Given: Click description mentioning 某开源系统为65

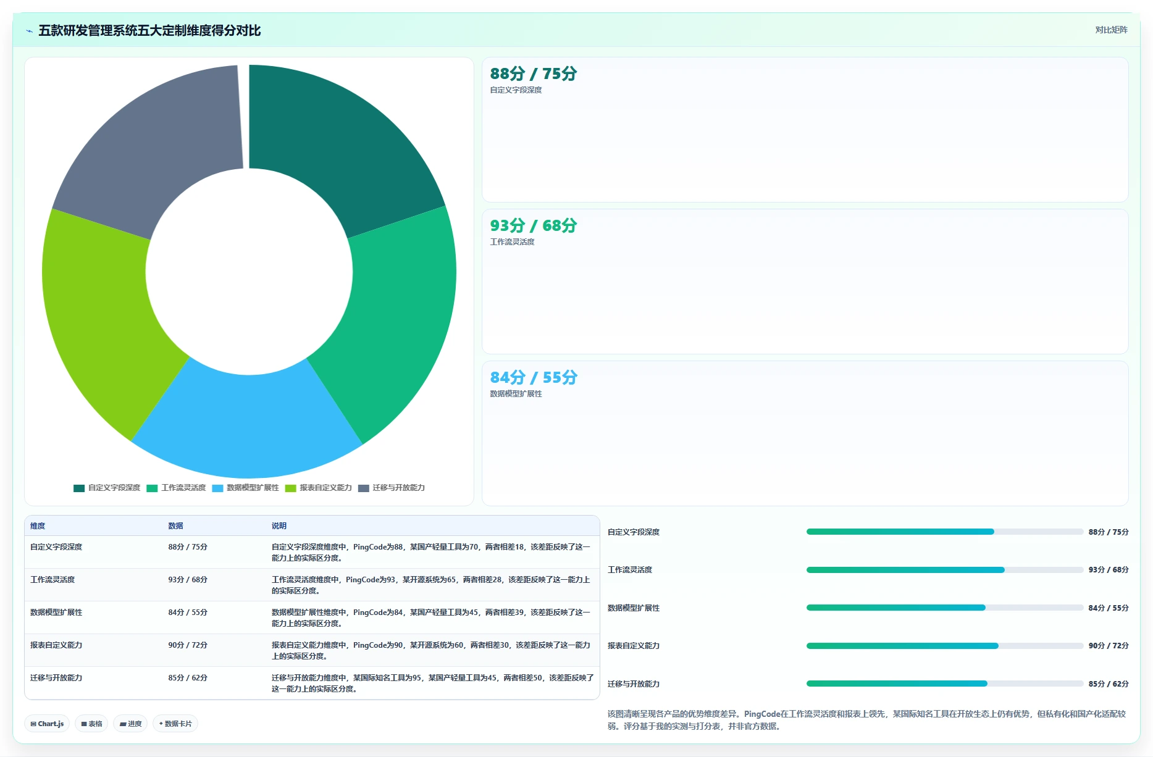Looking at the screenshot, I should click(x=431, y=585).
